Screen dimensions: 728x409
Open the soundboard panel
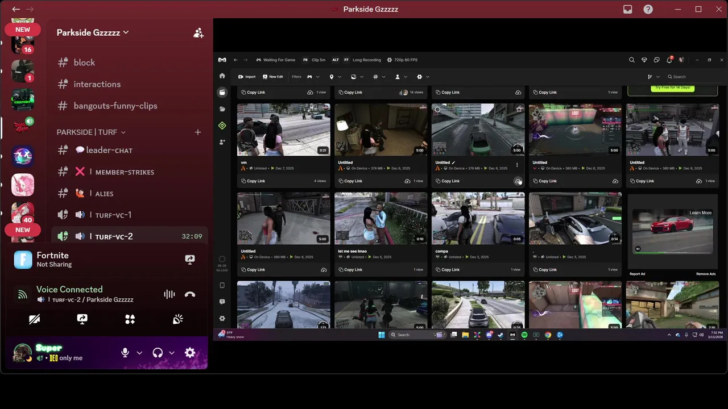178,319
